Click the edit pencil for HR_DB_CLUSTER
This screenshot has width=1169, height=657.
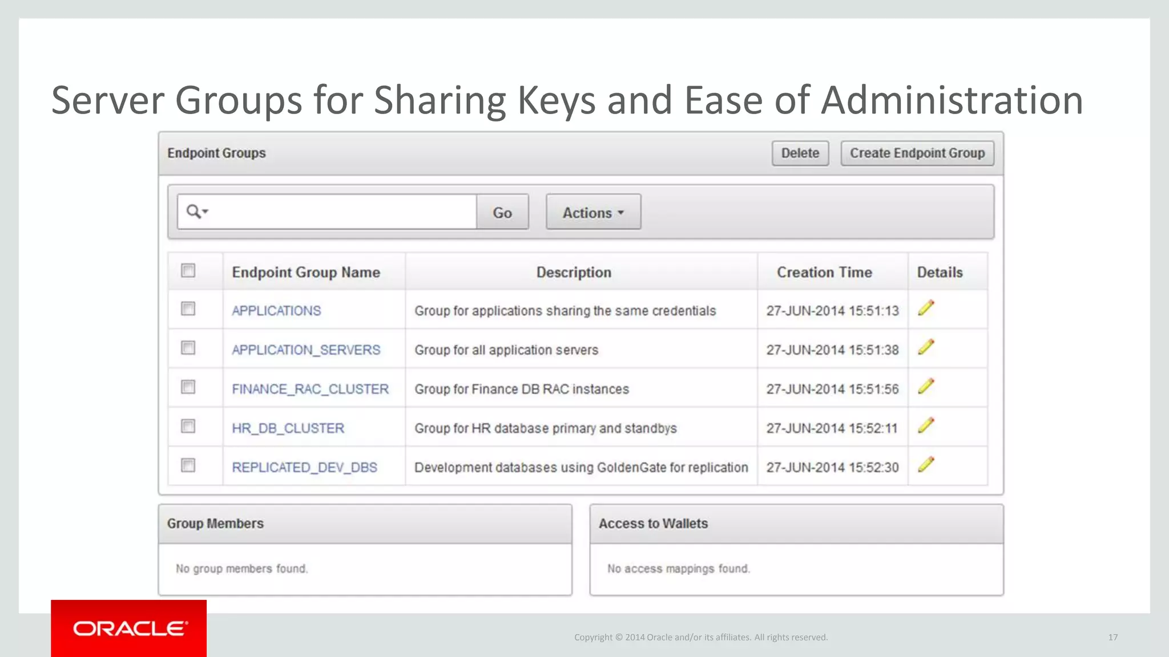(x=926, y=425)
